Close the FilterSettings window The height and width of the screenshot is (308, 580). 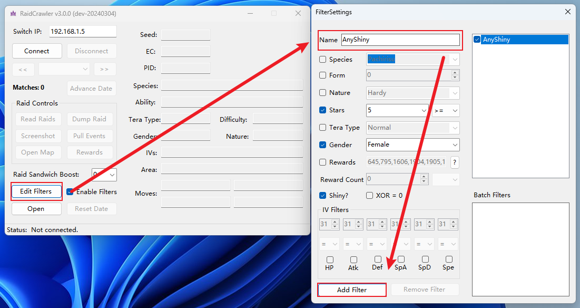tap(568, 12)
